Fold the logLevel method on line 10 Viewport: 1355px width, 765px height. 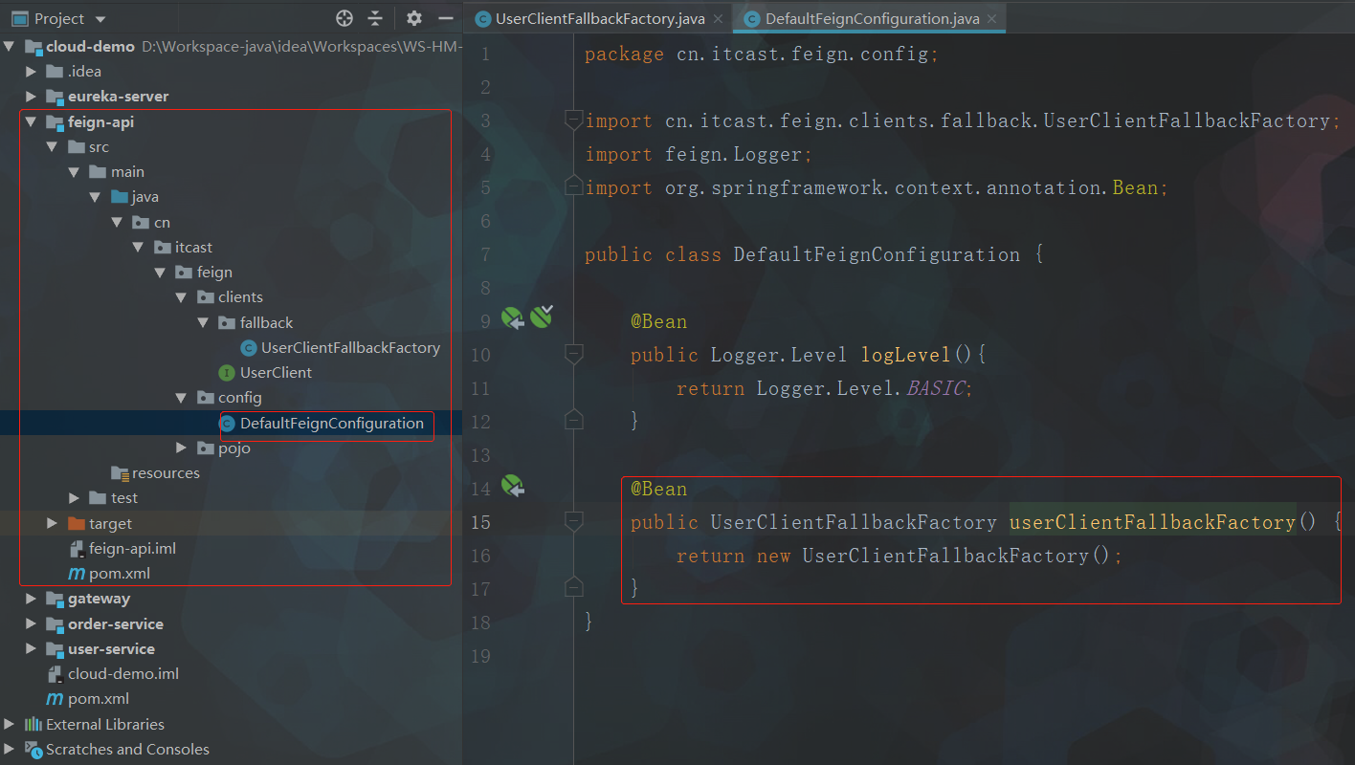tap(574, 354)
